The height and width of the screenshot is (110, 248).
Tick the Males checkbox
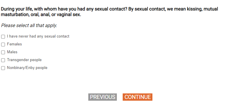[x=3, y=52]
